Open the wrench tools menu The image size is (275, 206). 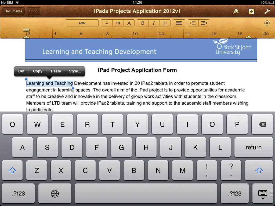267,11
